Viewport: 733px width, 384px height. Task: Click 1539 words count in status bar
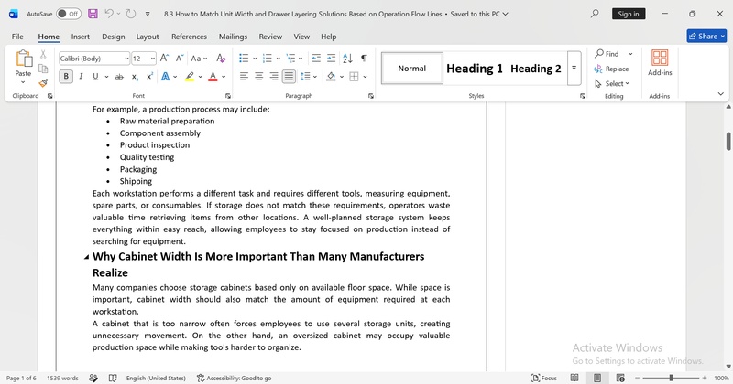point(62,378)
